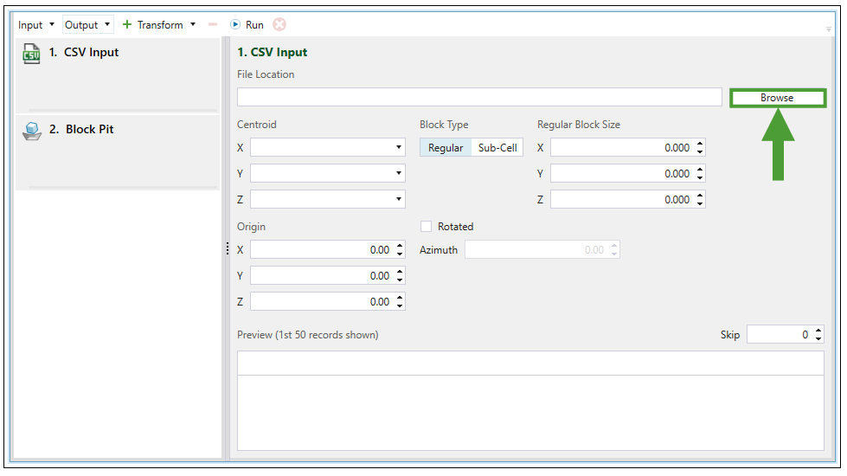
Task: Click the red cancel circle icon
Action: point(279,25)
